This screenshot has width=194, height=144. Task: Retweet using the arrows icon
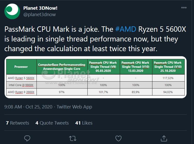[73, 138]
